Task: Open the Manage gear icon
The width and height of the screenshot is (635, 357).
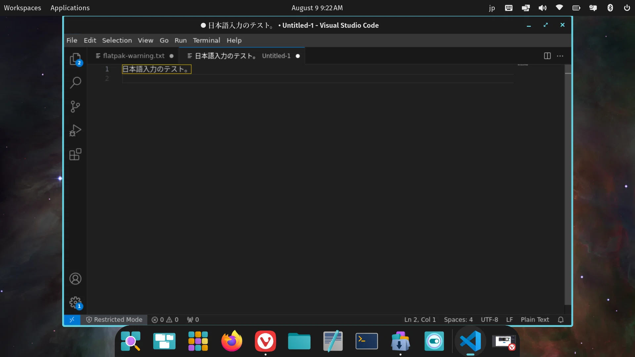Action: pyautogui.click(x=75, y=302)
